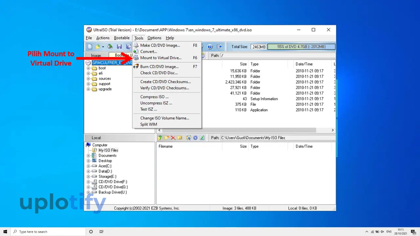Open the Windows Start button
This screenshot has height=236, width=420.
(5, 231)
